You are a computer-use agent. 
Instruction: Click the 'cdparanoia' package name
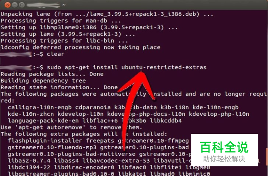point(93,107)
